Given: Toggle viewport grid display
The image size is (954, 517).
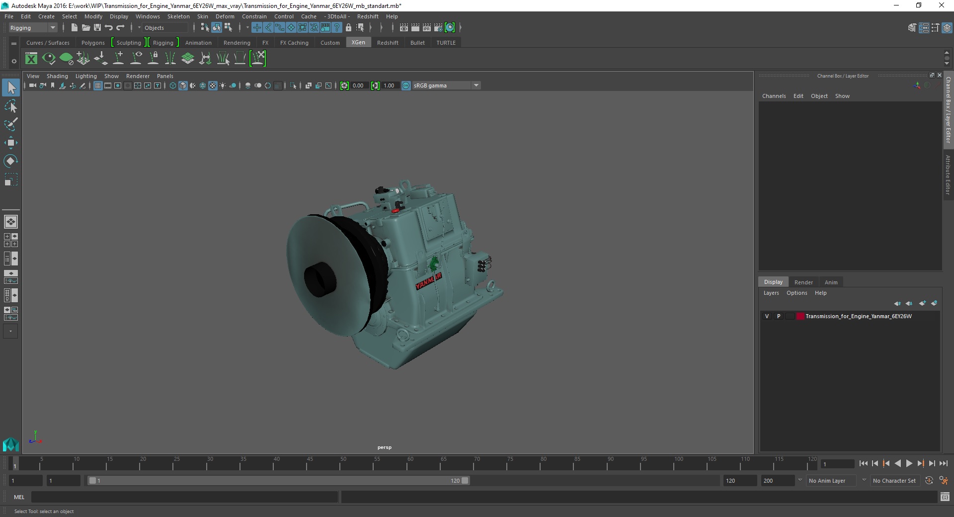Looking at the screenshot, I should click(98, 86).
